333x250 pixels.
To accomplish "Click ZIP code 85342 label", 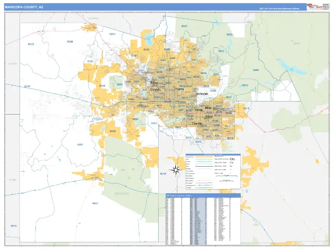I will 112,34.
